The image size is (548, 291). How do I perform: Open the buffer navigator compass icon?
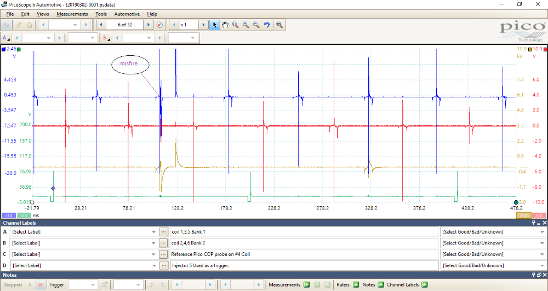159,25
